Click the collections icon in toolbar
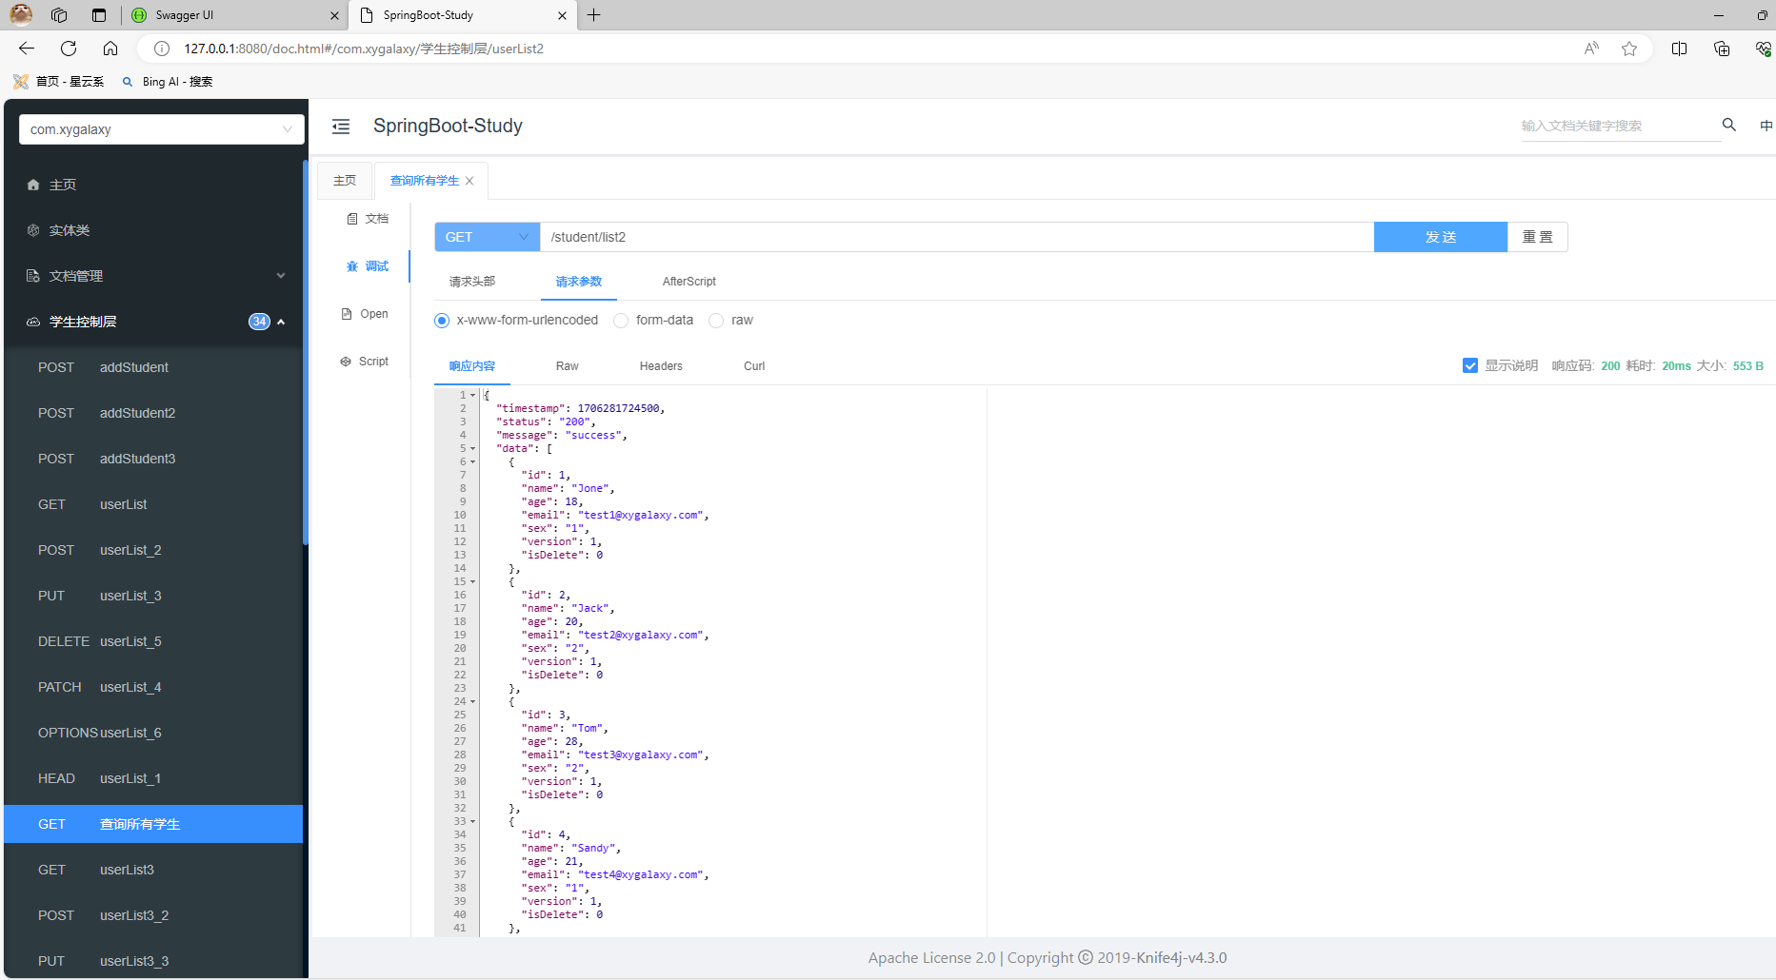This screenshot has width=1776, height=980. coord(1721,49)
